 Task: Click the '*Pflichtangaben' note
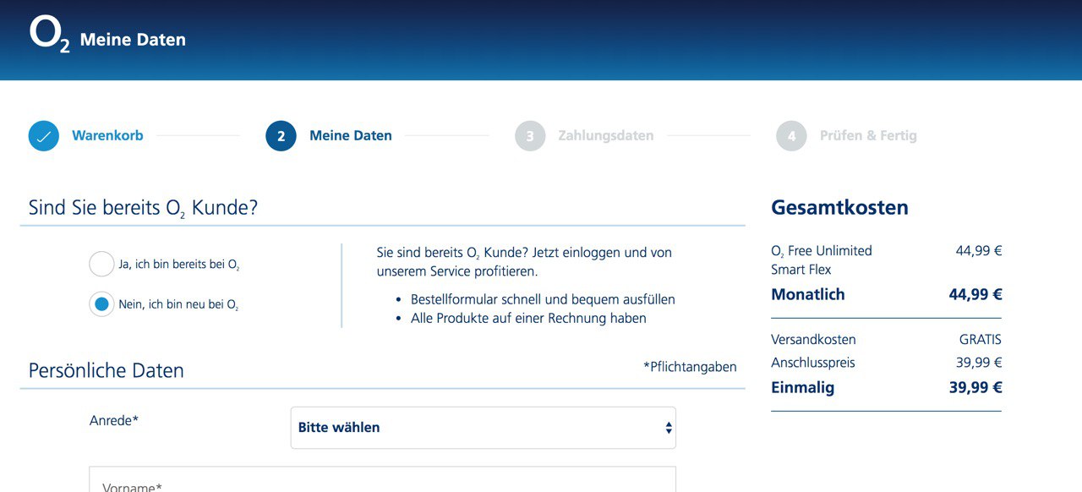pos(690,367)
